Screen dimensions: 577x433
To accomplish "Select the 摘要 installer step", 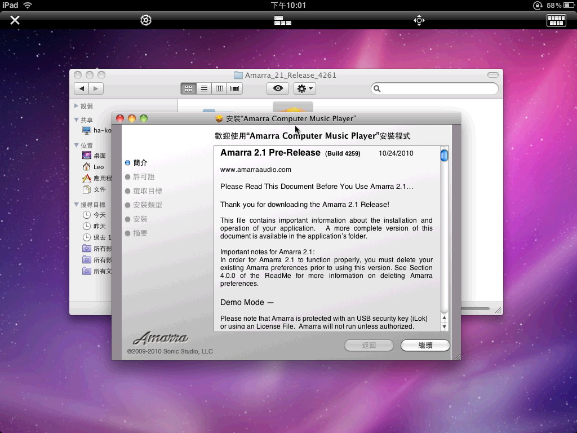I will click(x=136, y=233).
